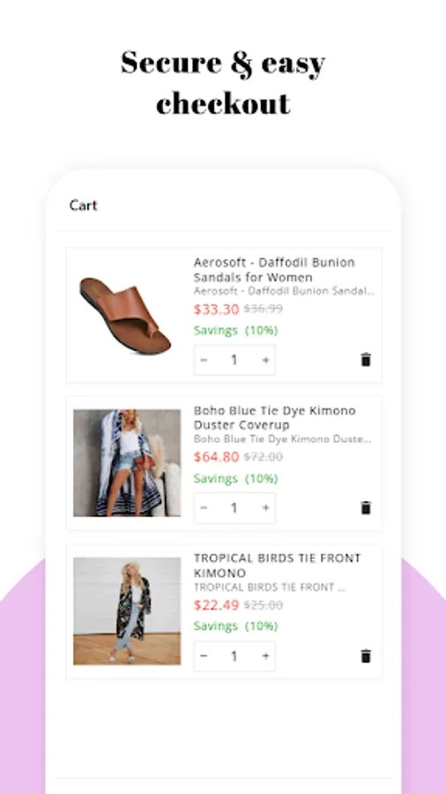This screenshot has height=794, width=446.
Task: Decrease the Tropical Birds Kimono quantity
Action: 204,655
